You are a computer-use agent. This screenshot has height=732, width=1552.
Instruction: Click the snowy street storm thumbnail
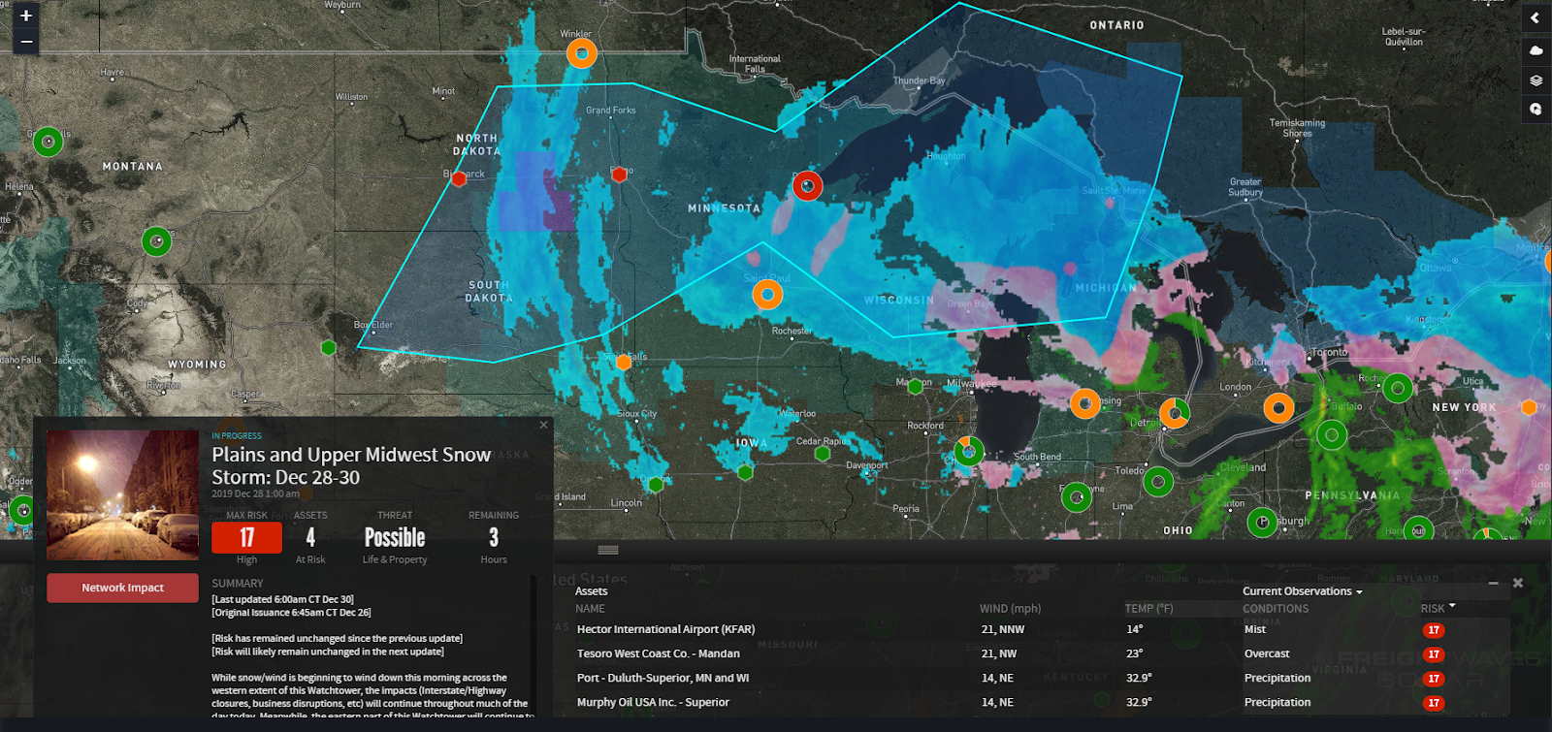122,495
